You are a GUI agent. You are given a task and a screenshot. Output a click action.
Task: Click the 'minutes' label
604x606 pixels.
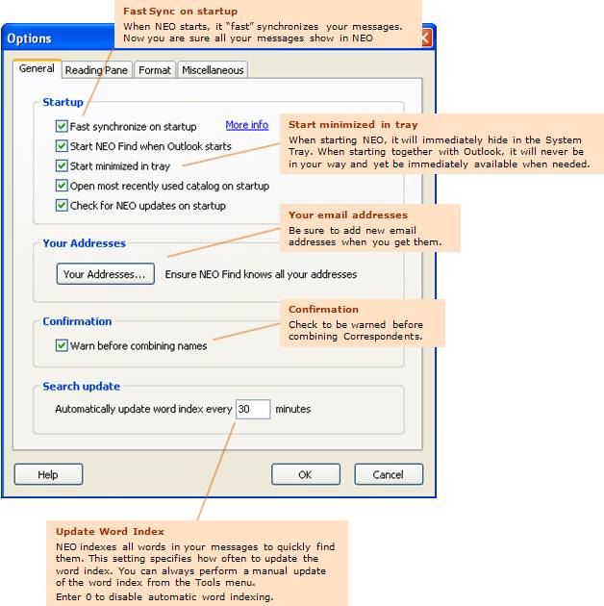(293, 409)
